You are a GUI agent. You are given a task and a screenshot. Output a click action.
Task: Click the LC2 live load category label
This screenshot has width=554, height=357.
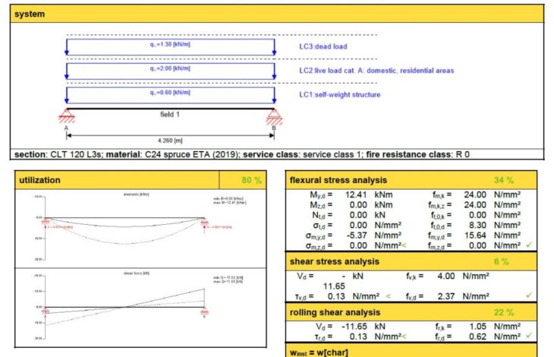(376, 71)
